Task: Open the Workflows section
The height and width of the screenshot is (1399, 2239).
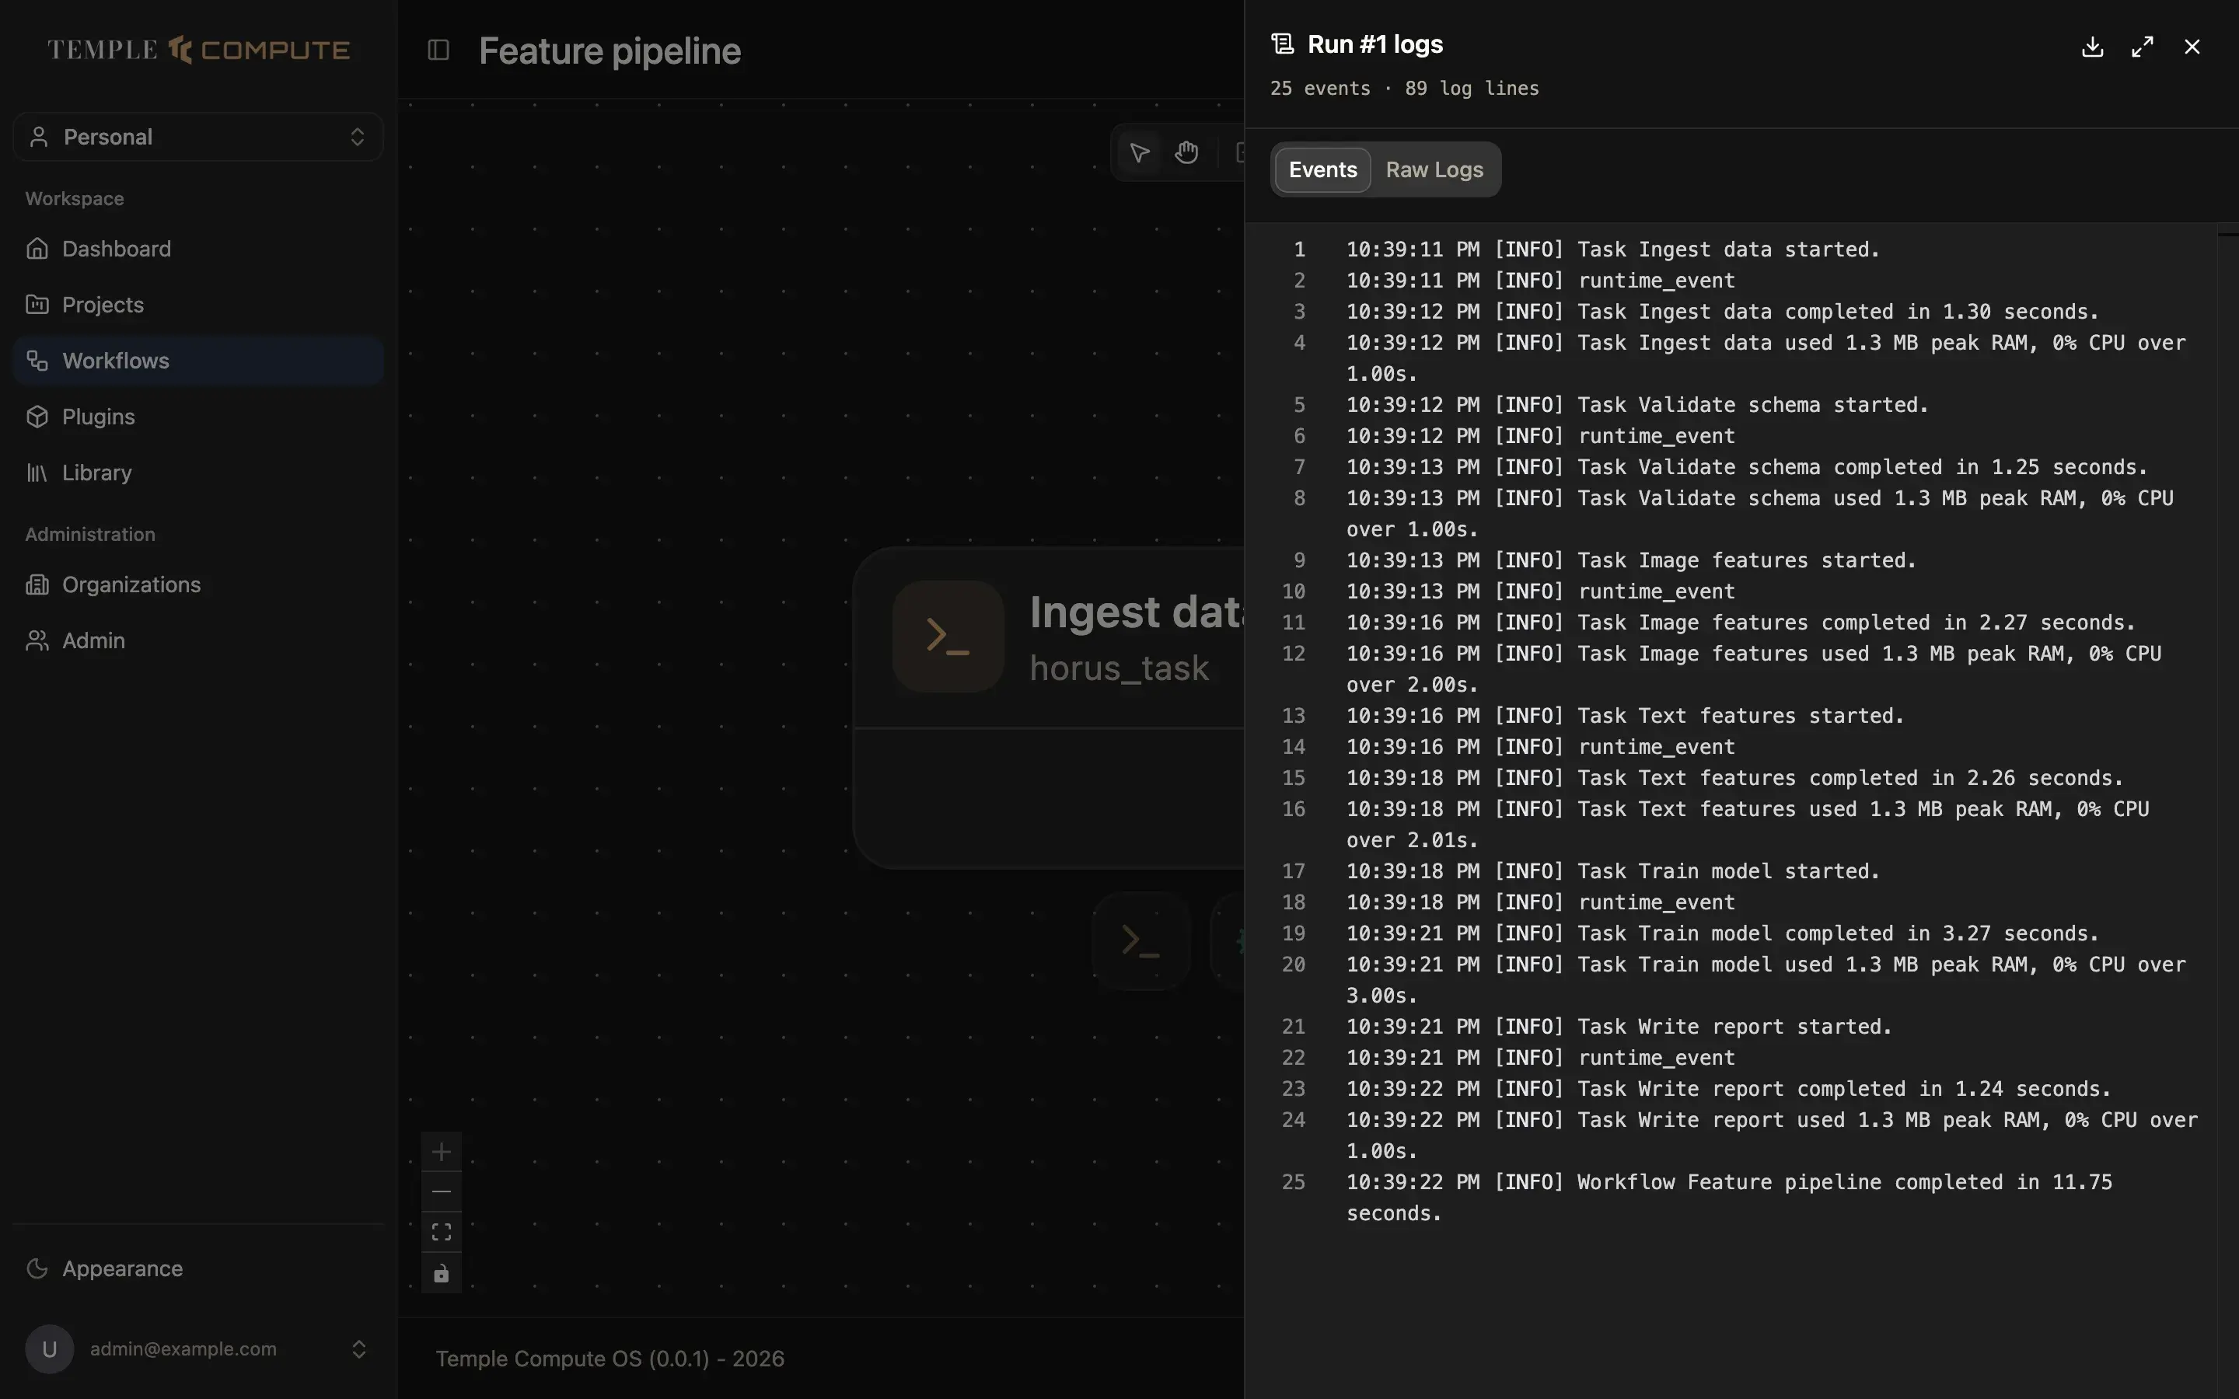Action: (x=198, y=361)
